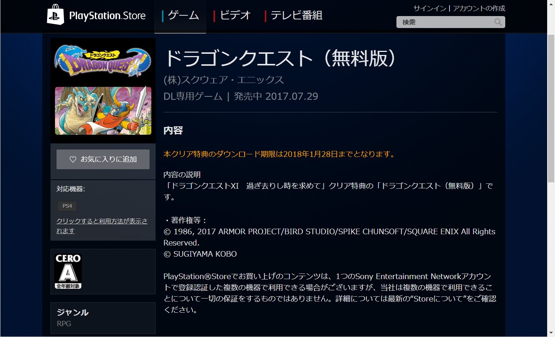Click the 内容 section heading
The width and height of the screenshot is (555, 337).
tap(173, 130)
